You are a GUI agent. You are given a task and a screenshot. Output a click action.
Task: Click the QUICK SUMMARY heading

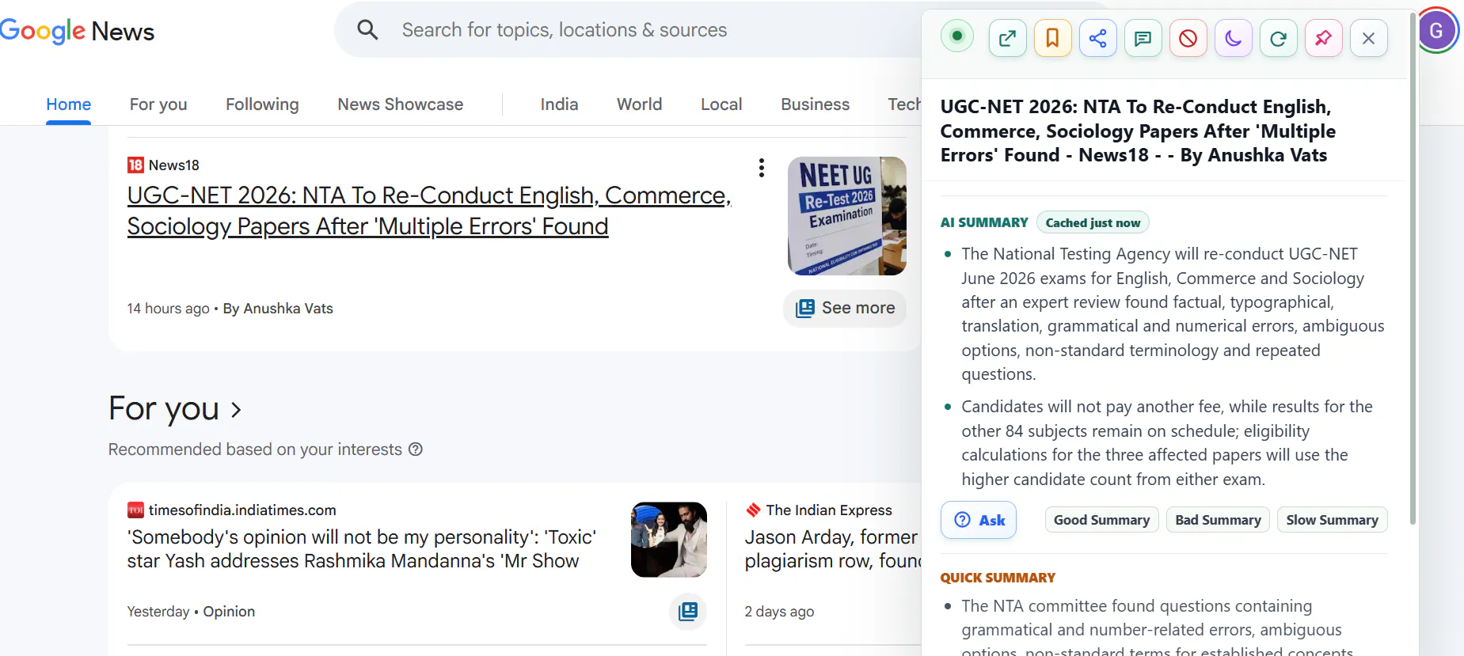click(998, 578)
